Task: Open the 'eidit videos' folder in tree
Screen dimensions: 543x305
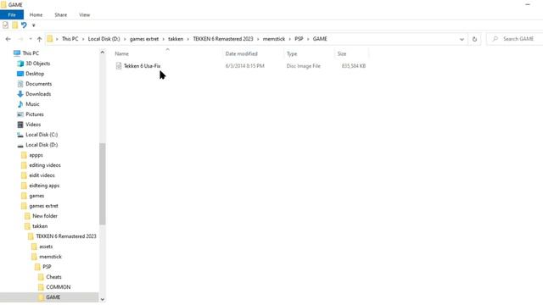Action: (42, 175)
